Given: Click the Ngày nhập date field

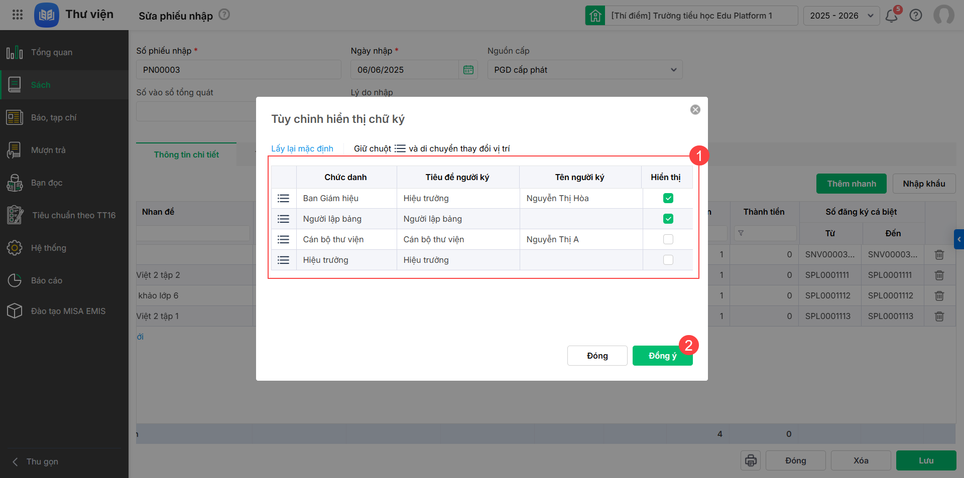Looking at the screenshot, I should coord(405,70).
